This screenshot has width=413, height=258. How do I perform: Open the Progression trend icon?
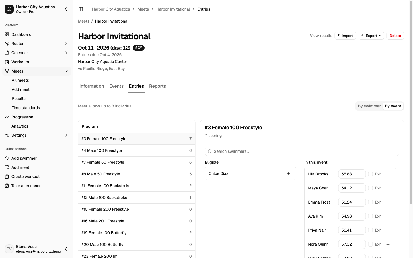point(7,117)
